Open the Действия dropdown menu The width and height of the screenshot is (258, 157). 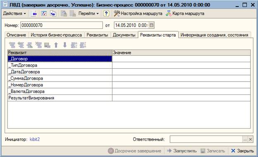click(14, 14)
